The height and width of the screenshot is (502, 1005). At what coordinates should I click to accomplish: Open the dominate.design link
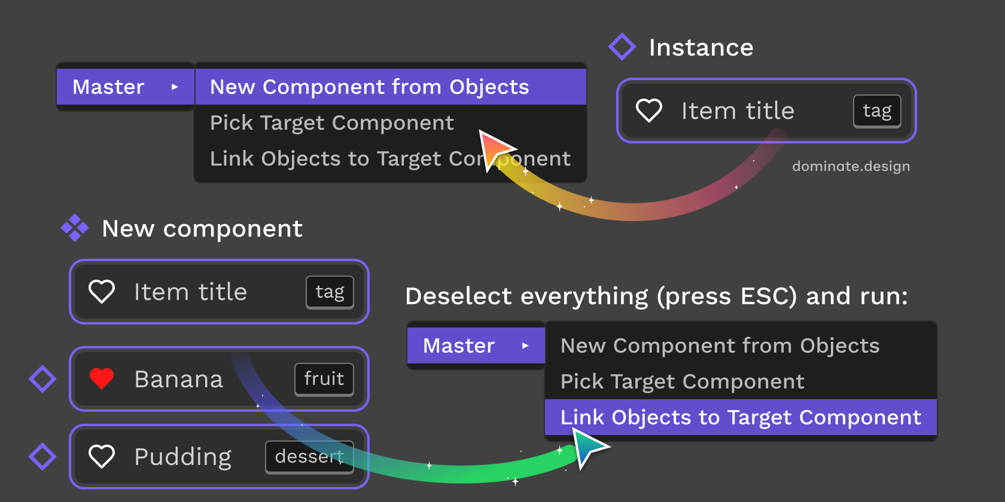coord(851,166)
